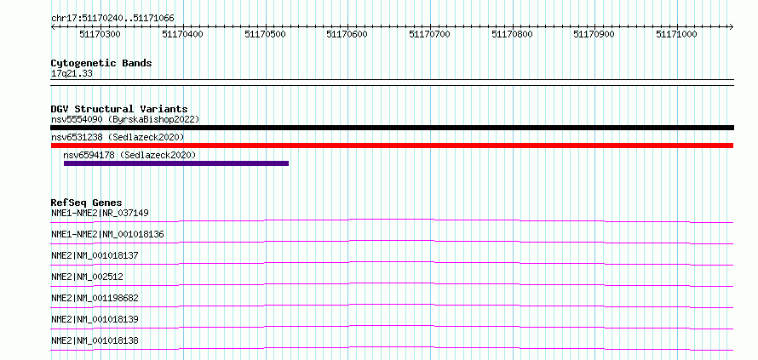Click the Cytogenetic Bands track title
758x360 pixels.
tap(101, 63)
